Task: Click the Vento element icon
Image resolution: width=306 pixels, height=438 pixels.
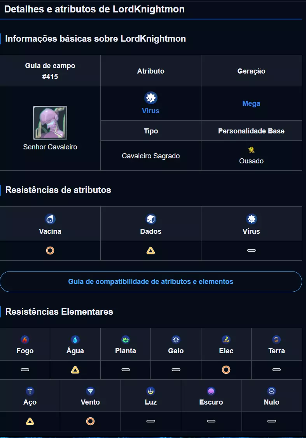Action: click(x=90, y=391)
